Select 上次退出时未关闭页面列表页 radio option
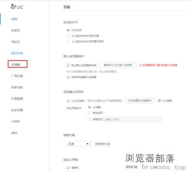 68,41
